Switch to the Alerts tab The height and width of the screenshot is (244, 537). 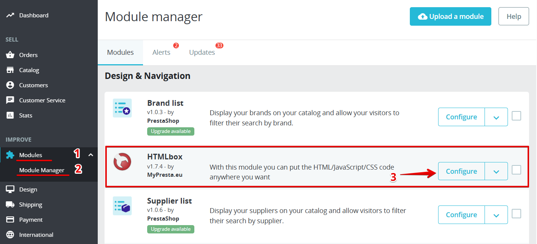(x=162, y=53)
